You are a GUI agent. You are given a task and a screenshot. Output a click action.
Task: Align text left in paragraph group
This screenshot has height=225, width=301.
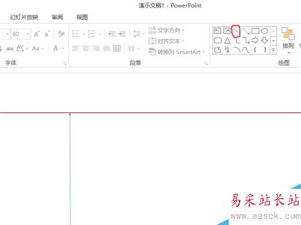pos(76,48)
